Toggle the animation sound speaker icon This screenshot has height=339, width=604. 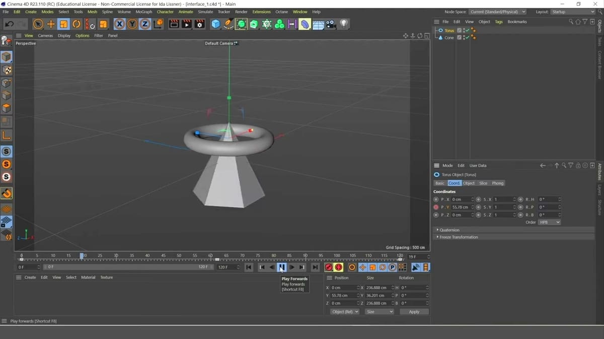[x=416, y=267]
